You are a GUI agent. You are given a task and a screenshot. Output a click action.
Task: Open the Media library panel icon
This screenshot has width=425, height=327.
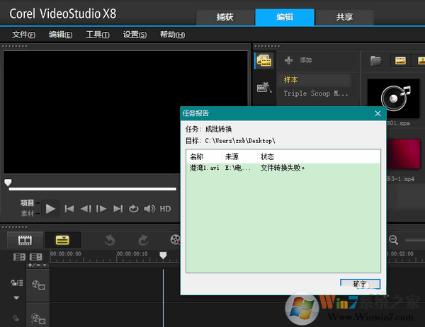pos(264,61)
